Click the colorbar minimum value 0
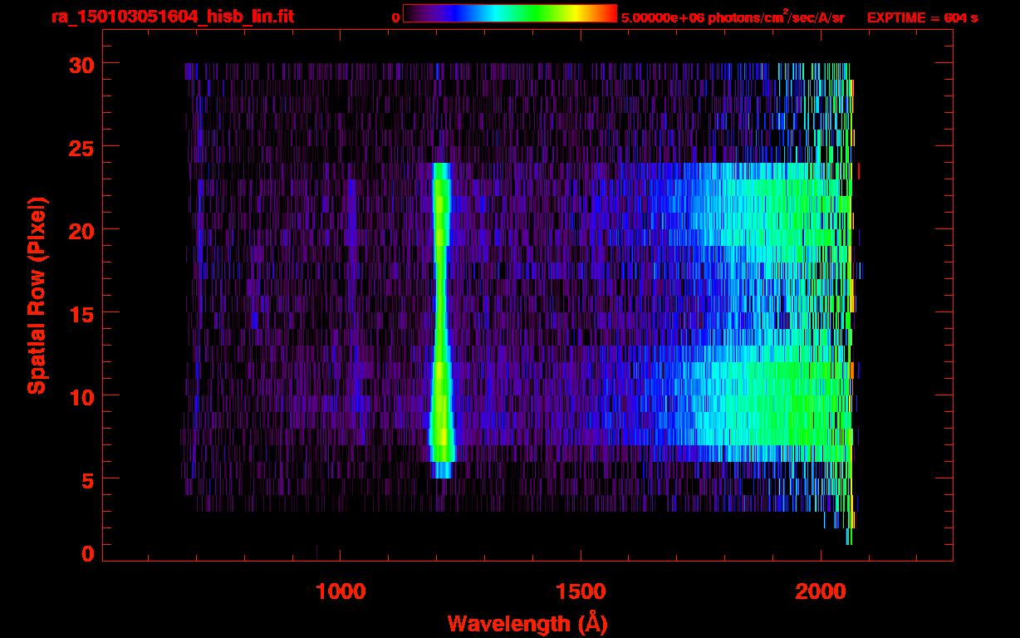Screen dimensions: 1020x638 point(395,17)
